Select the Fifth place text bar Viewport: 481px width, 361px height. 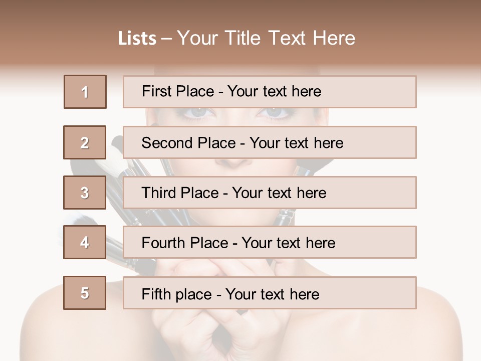click(270, 293)
